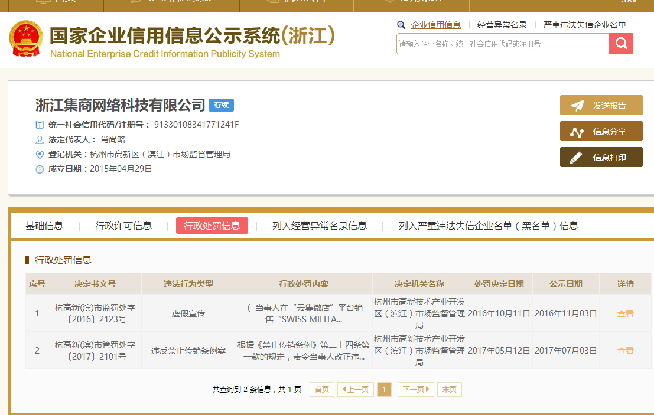The width and height of the screenshot is (654, 415).
Task: Click the red magnifier search icon
Action: (x=620, y=43)
